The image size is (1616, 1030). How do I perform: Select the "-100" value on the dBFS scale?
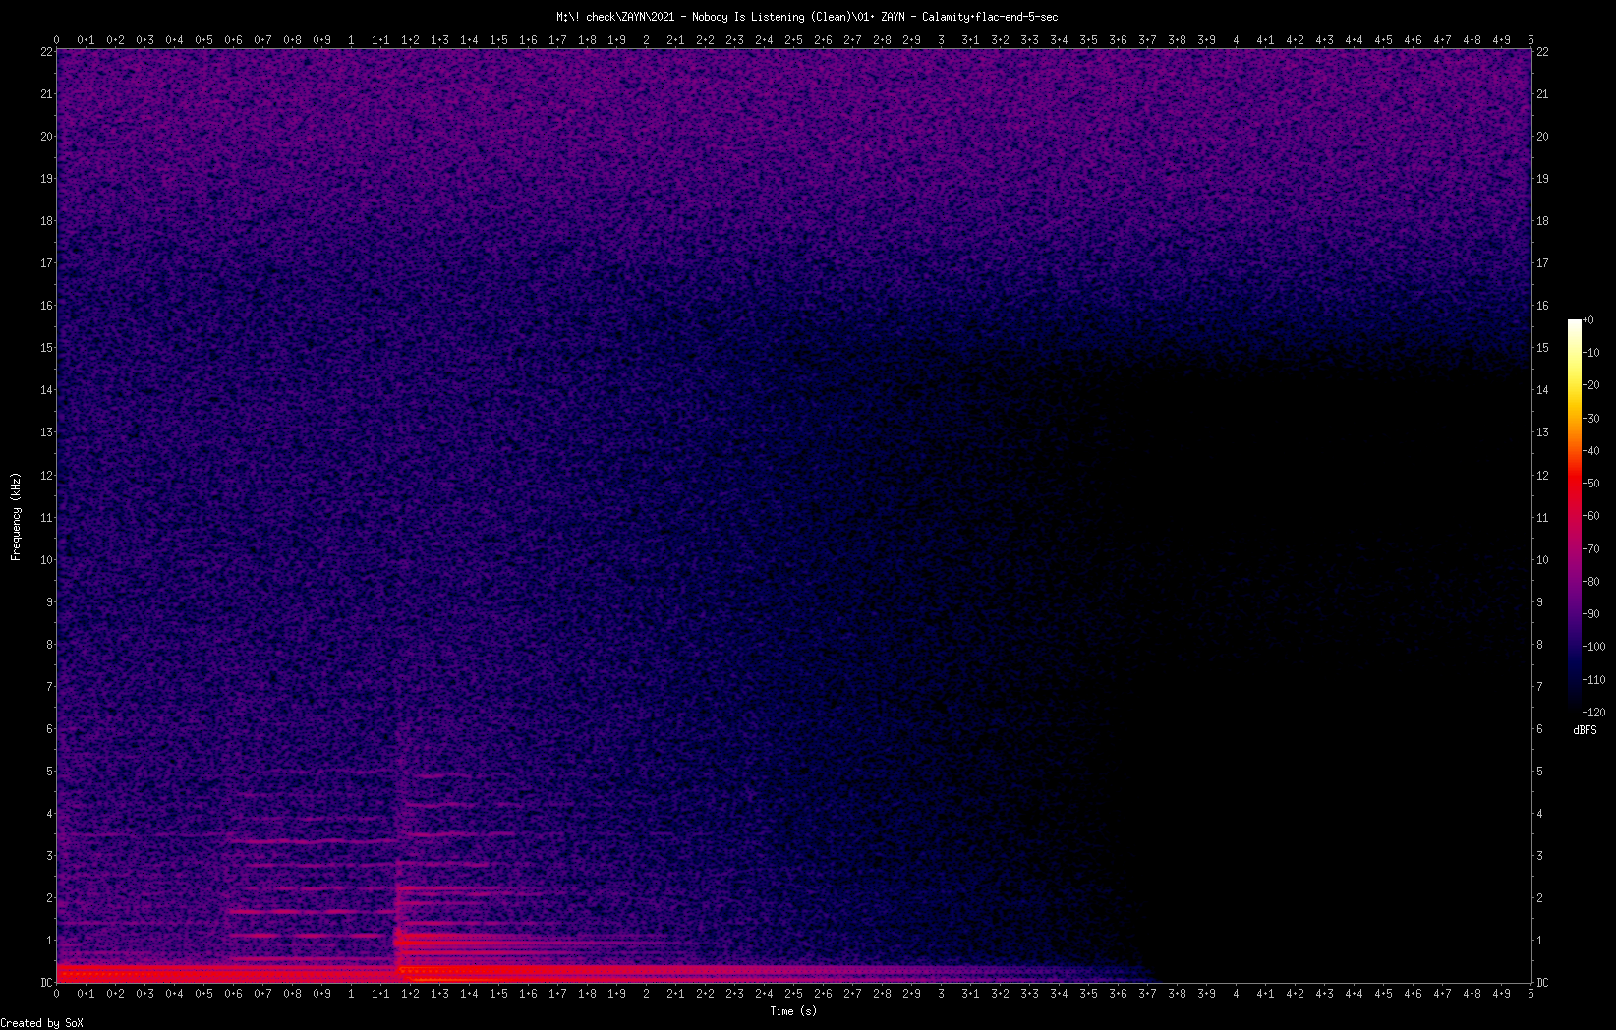[x=1594, y=647]
